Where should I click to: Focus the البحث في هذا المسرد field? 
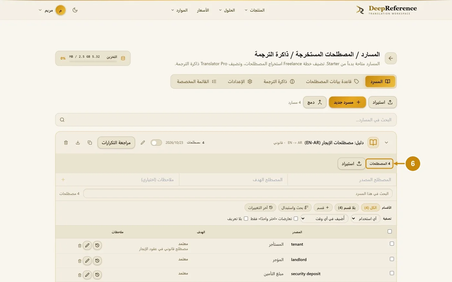[238, 193]
